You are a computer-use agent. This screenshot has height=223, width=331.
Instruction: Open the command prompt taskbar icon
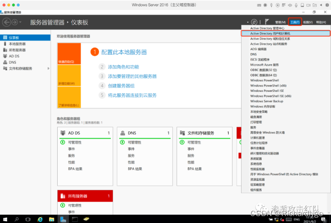[x=75, y=220]
